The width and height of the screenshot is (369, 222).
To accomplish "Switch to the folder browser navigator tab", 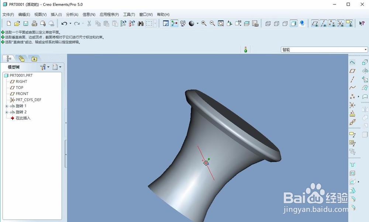I will pyautogui.click(x=21, y=59).
